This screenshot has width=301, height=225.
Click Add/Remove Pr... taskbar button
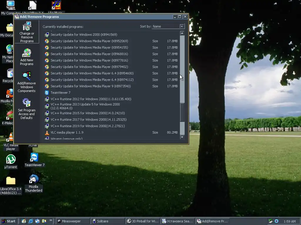click(212, 221)
